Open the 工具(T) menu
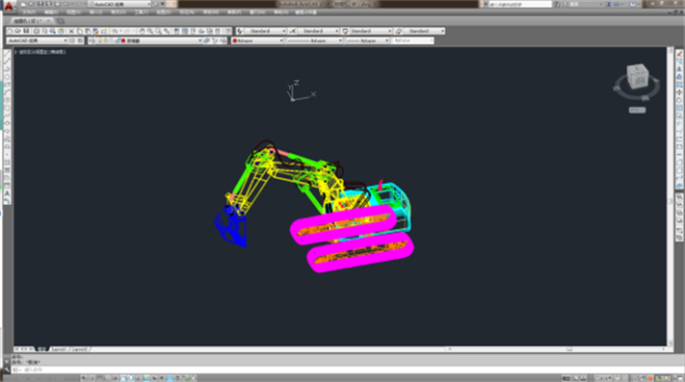The height and width of the screenshot is (382, 685). click(142, 13)
